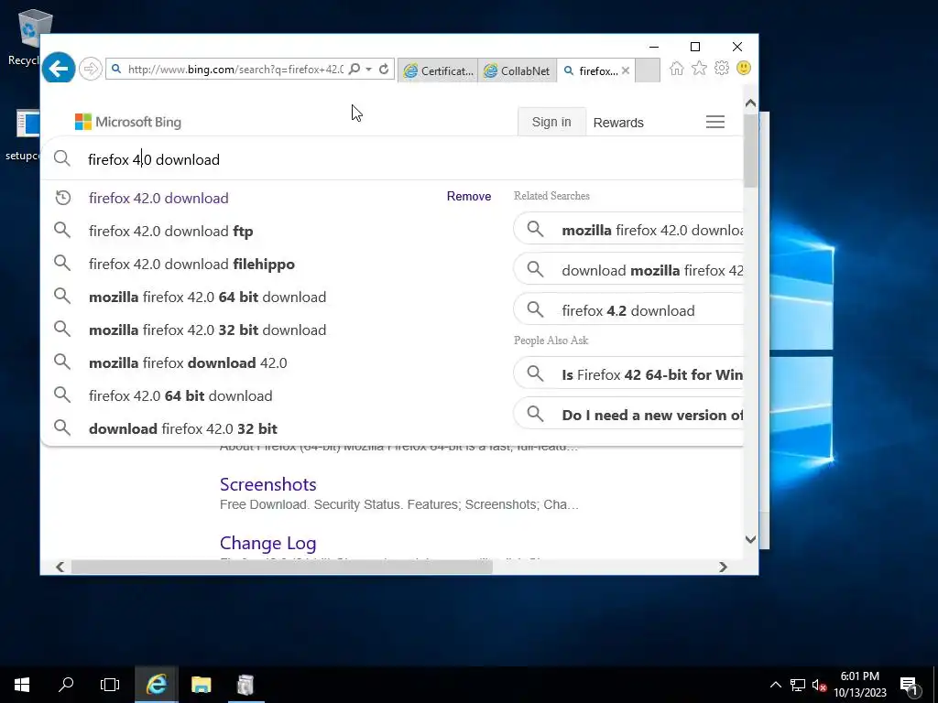The image size is (938, 703).
Task: Click the IE forward arrow button
Action: [91, 69]
